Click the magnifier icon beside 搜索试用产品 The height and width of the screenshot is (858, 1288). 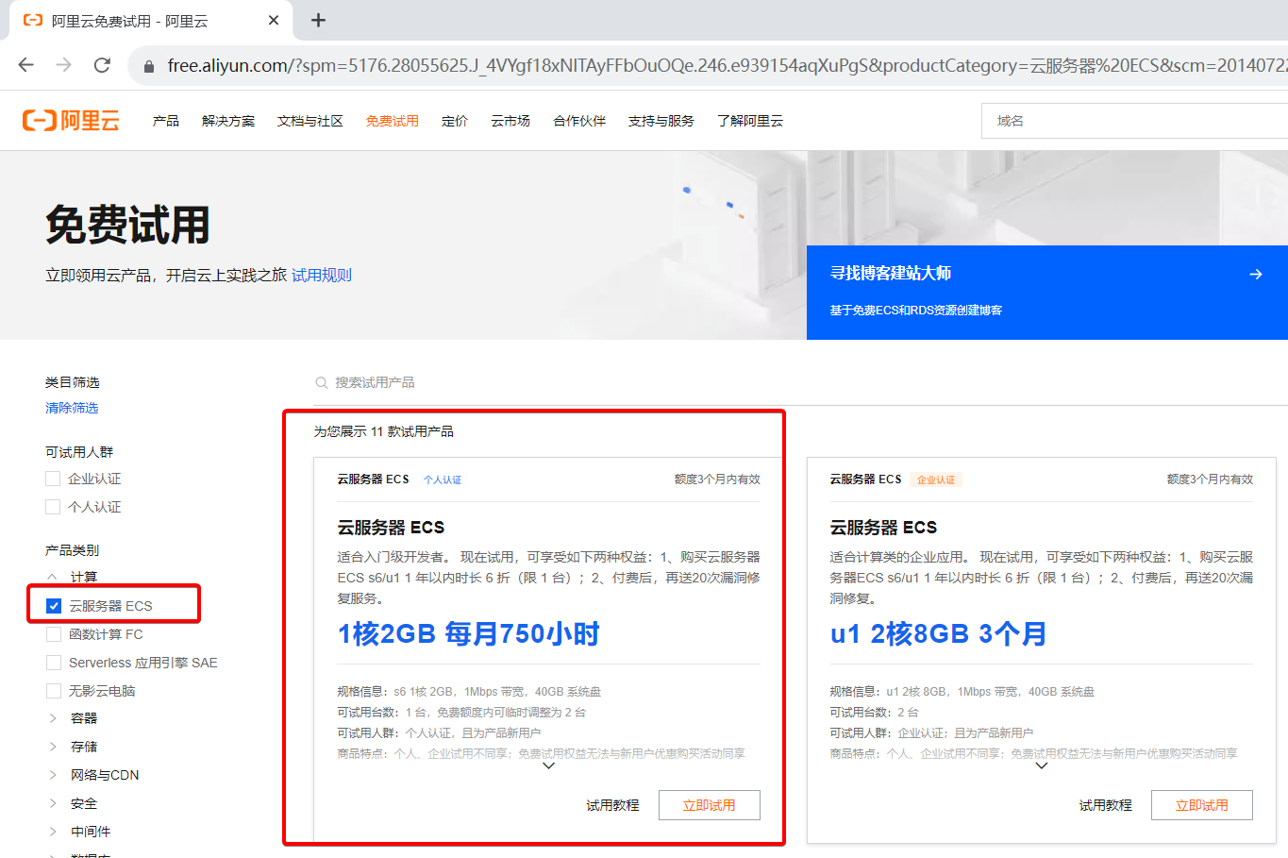click(x=322, y=382)
